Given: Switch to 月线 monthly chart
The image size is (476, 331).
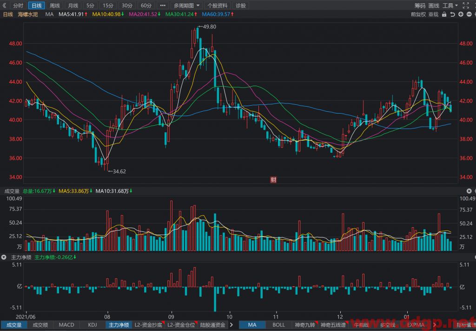Looking at the screenshot, I should 73,6.
